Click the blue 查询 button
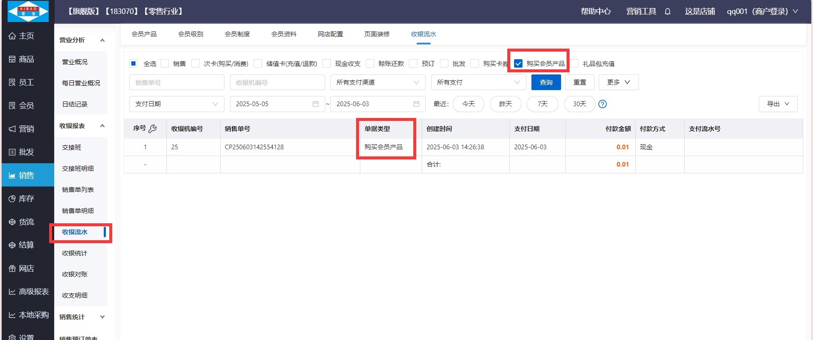The image size is (813, 340). click(546, 82)
